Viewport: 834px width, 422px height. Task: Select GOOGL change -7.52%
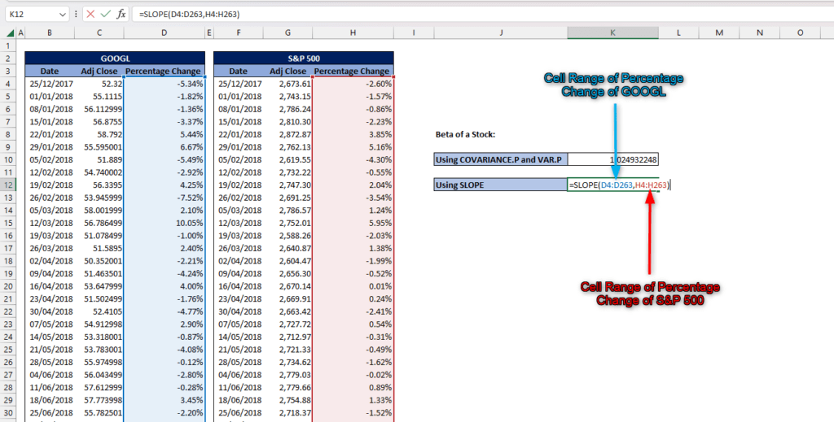click(x=164, y=198)
